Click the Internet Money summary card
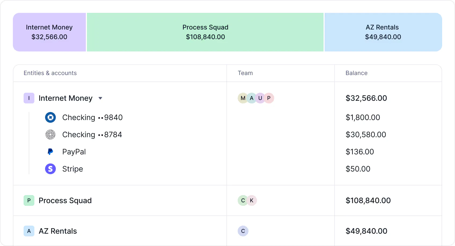Screen dimensions: 455x246 (x=49, y=32)
